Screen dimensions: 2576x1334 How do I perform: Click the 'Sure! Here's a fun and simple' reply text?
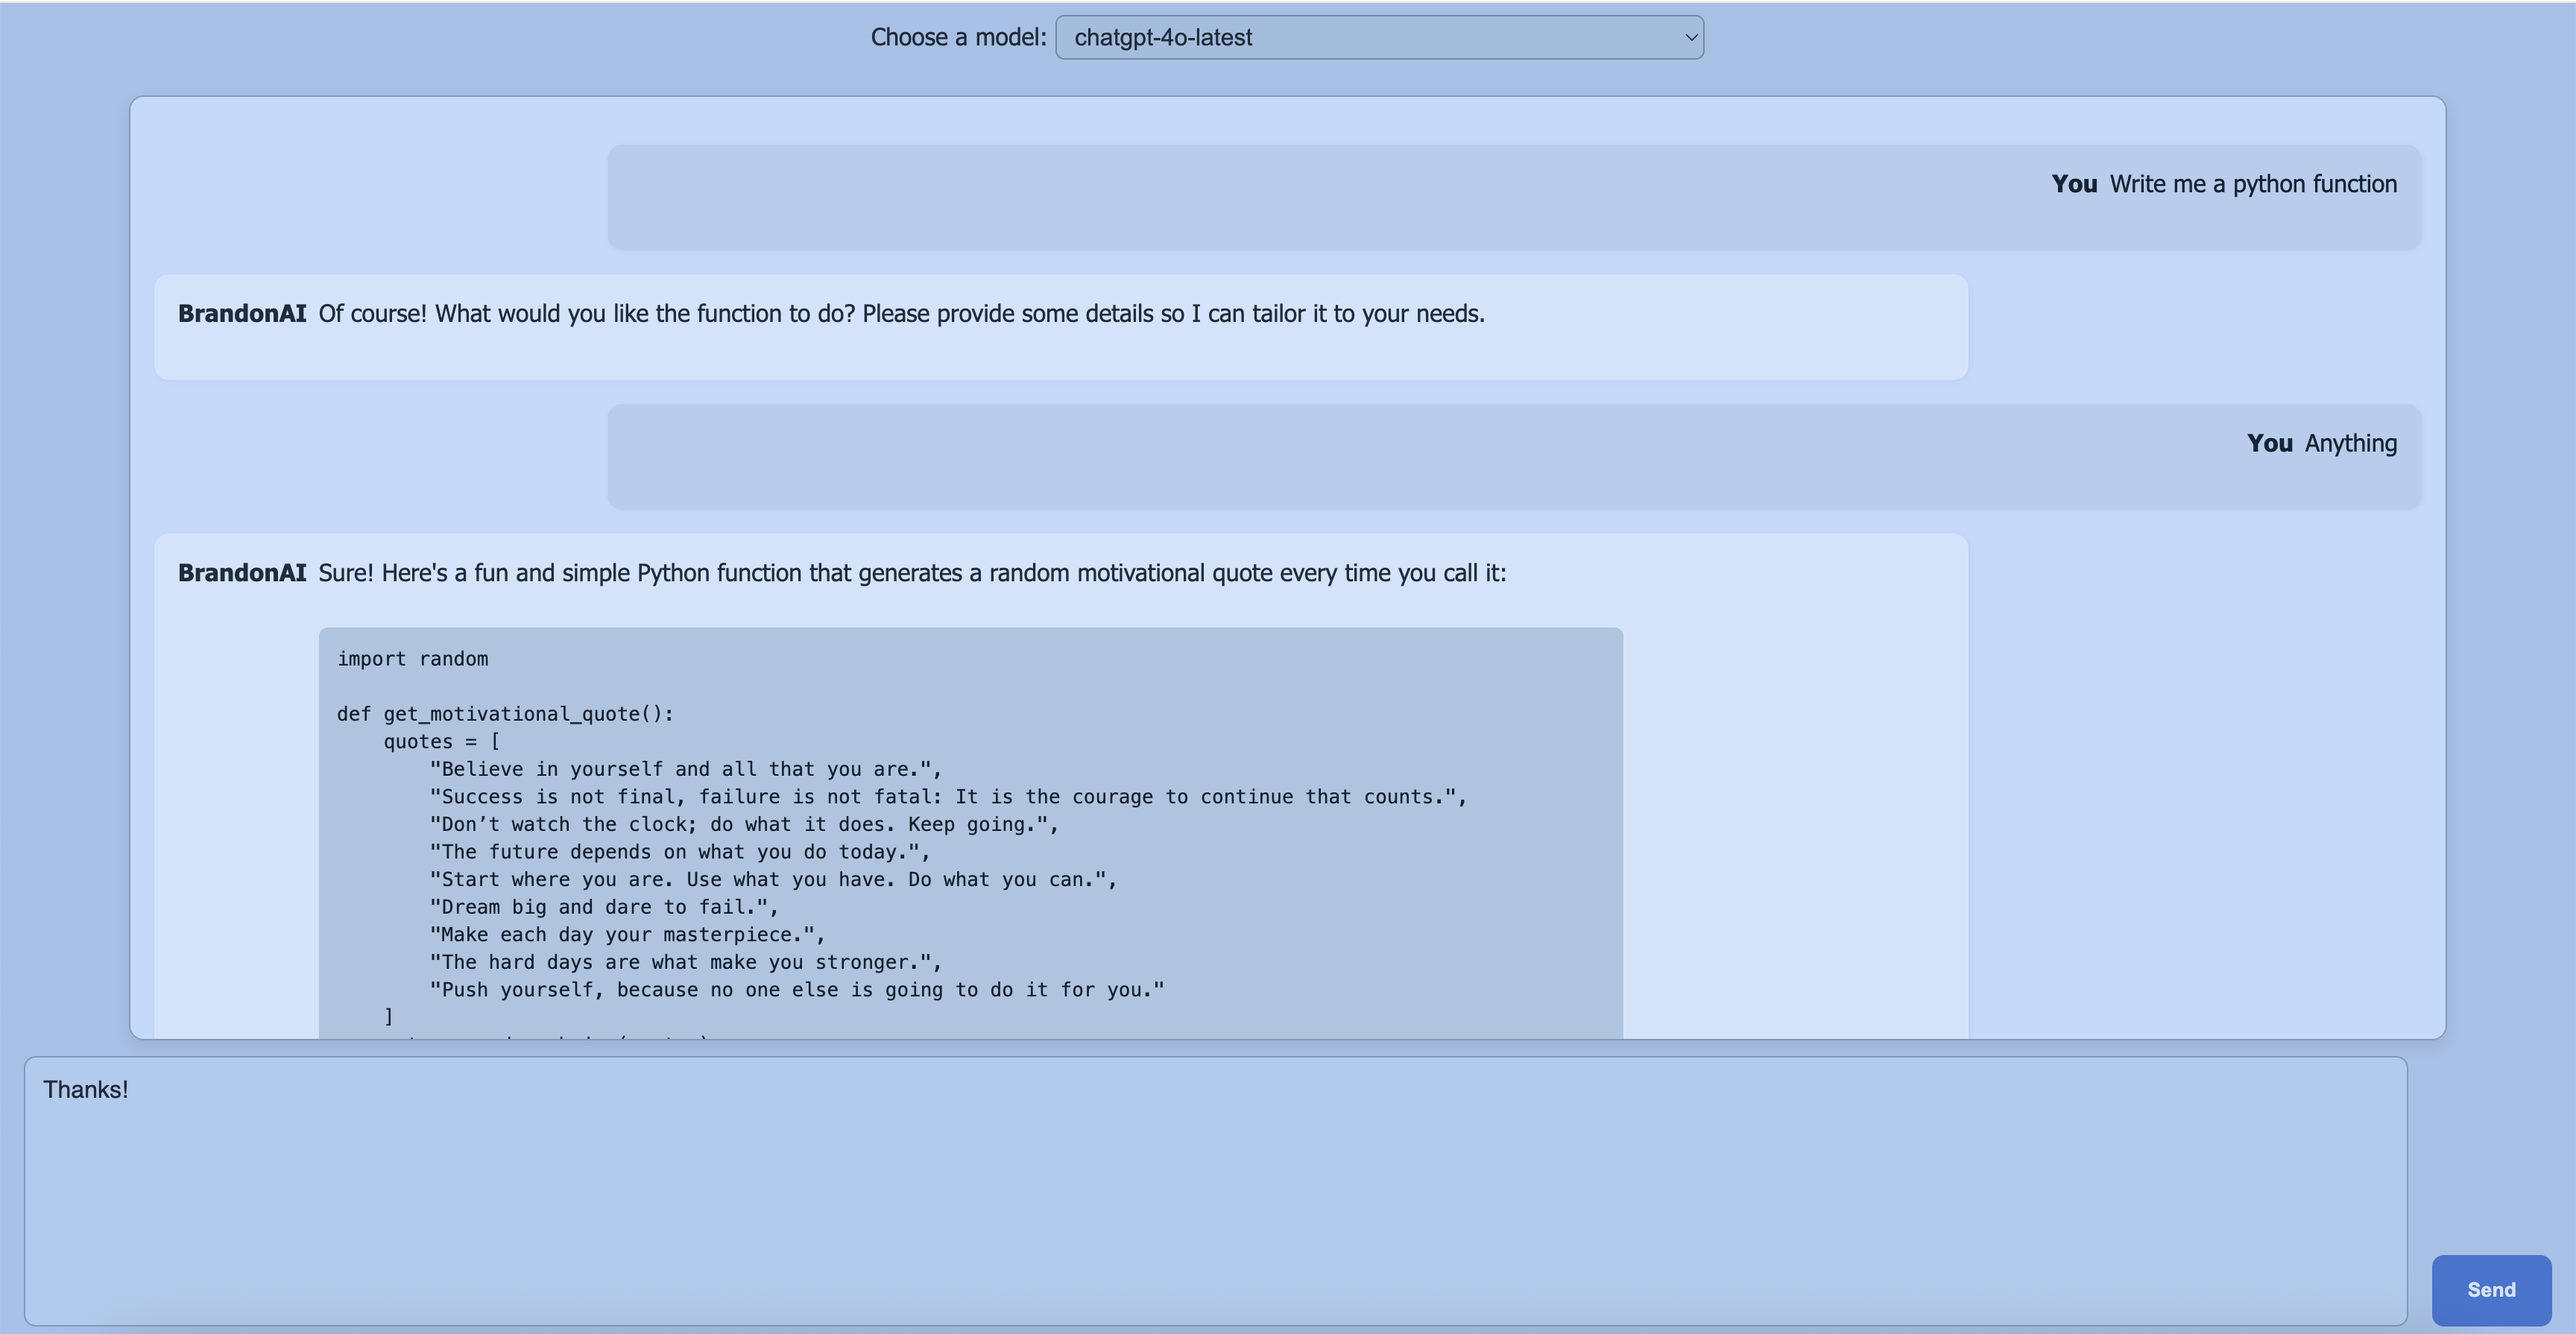tap(910, 573)
